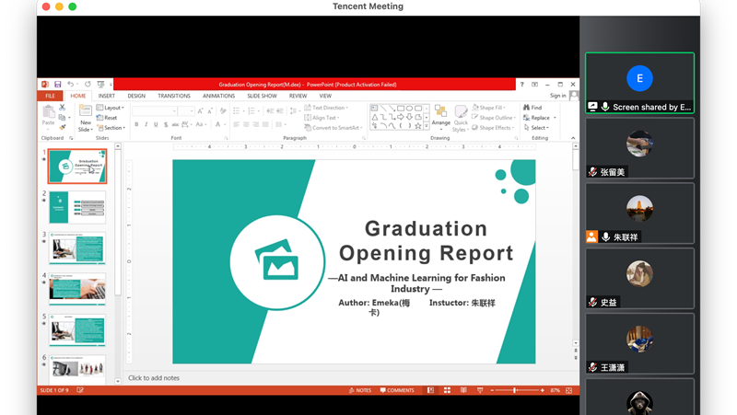Expand the Layout dropdown

tap(112, 108)
